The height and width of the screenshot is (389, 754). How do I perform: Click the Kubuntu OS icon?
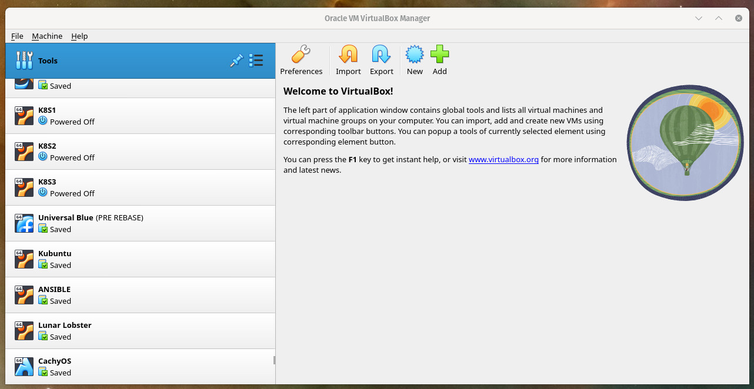(x=24, y=259)
